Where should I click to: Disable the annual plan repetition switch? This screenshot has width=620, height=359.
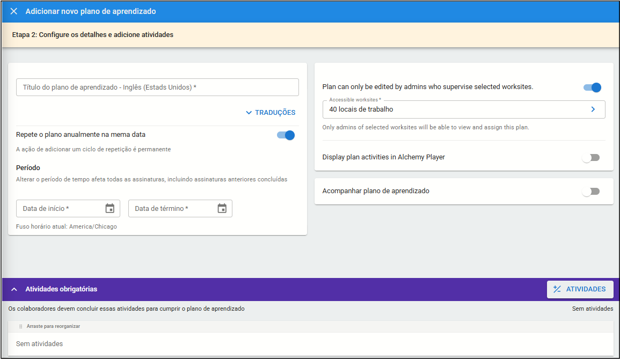click(286, 135)
